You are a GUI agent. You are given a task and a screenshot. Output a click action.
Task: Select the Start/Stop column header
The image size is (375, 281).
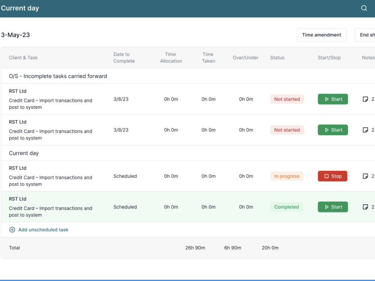click(x=329, y=58)
